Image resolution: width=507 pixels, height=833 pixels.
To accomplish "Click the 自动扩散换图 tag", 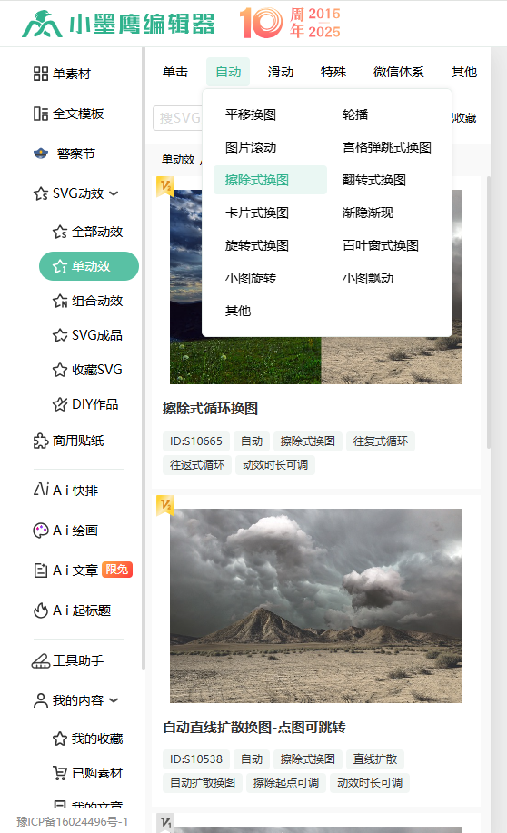I will [x=203, y=783].
